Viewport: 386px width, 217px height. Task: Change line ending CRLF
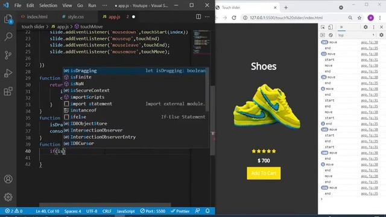pyautogui.click(x=107, y=211)
